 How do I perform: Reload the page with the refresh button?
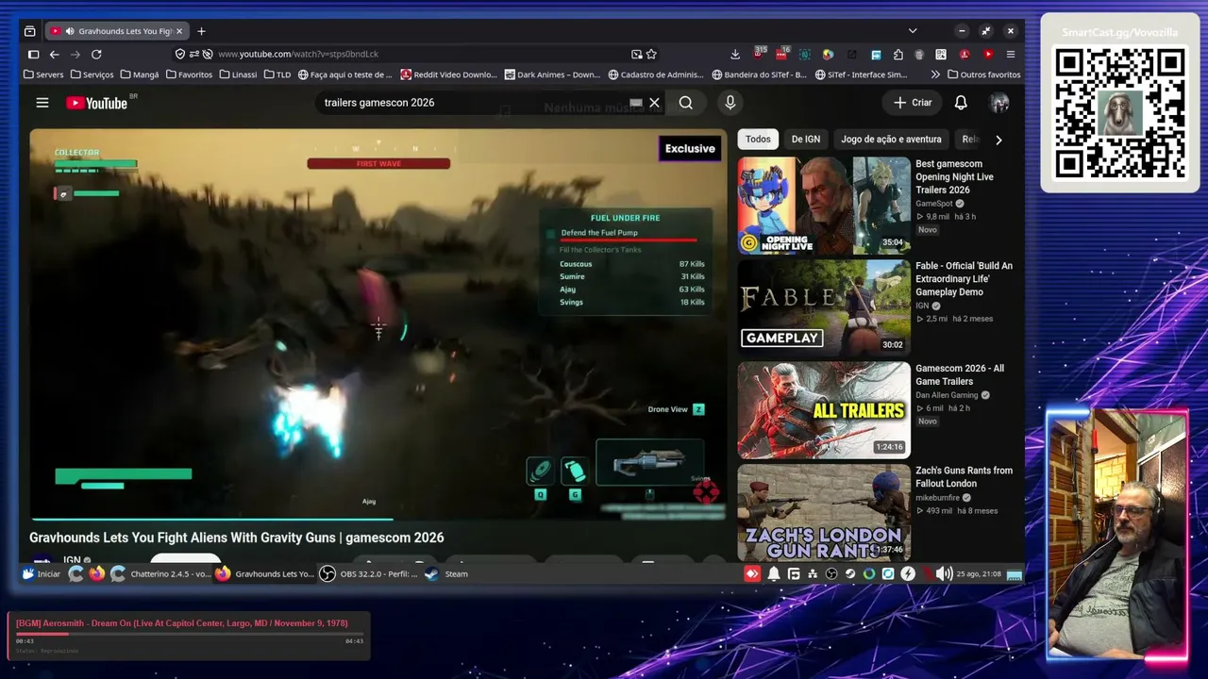point(96,55)
